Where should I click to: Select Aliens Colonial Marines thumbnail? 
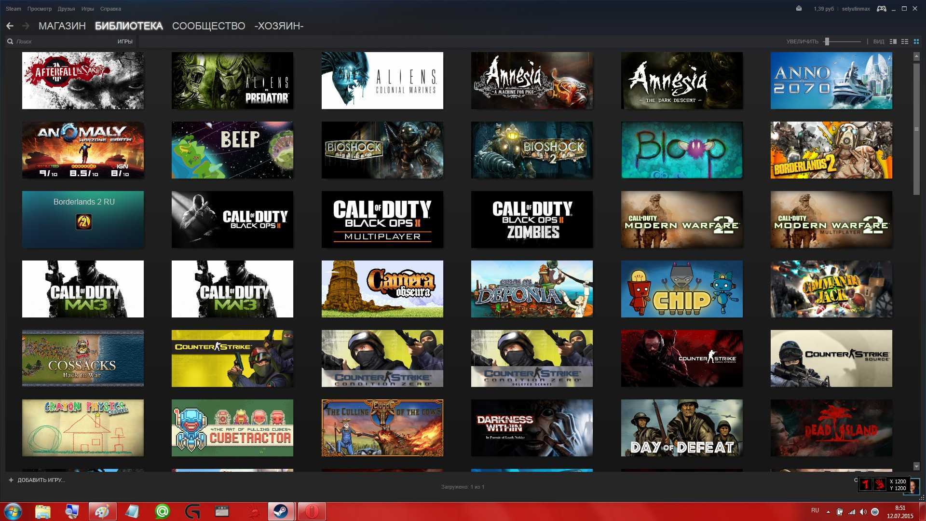(382, 81)
